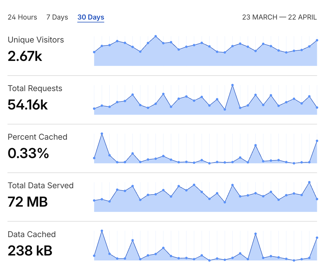
Task: Click the first data point in Unique Visitors chart
Action: click(x=94, y=52)
